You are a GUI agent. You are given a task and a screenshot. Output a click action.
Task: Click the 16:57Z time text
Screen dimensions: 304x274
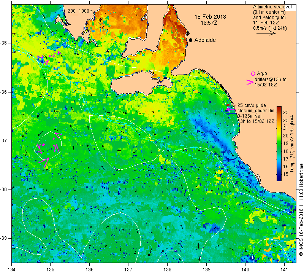209,23
